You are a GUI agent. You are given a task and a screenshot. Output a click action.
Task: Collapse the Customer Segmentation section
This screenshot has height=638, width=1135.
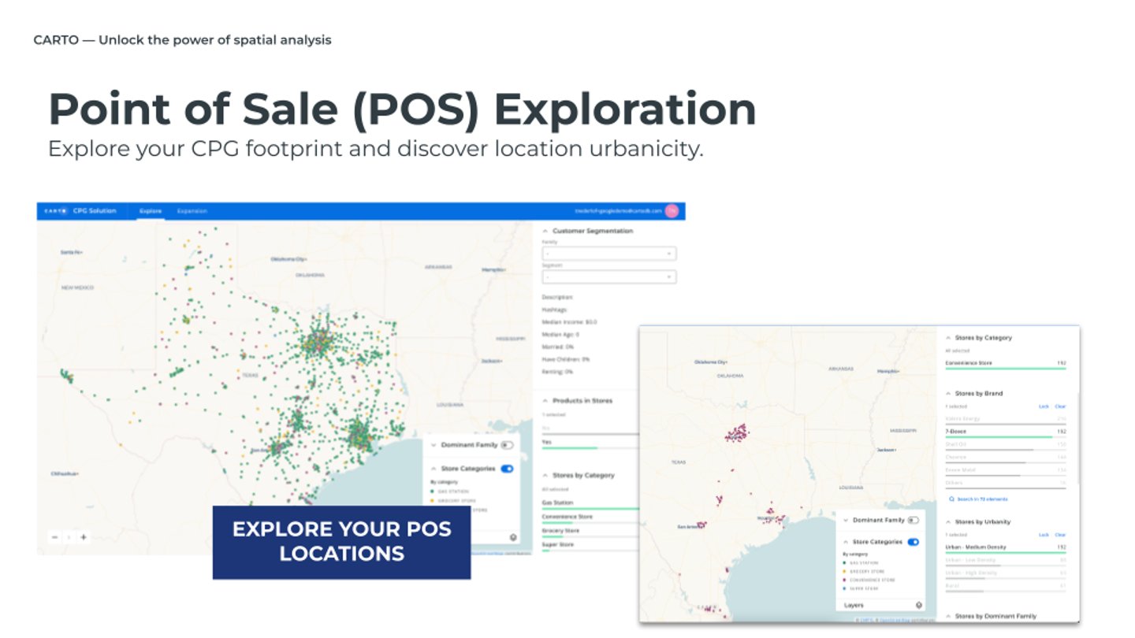(545, 231)
